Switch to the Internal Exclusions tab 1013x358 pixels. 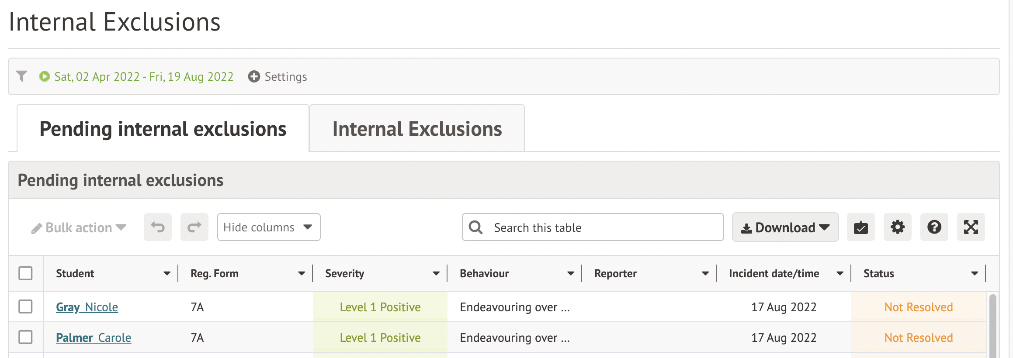(417, 129)
